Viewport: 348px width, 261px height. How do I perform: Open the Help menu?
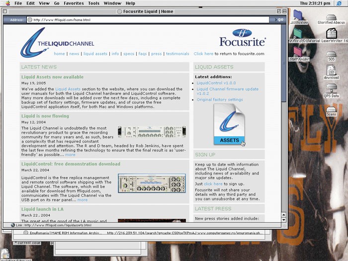(130, 3)
